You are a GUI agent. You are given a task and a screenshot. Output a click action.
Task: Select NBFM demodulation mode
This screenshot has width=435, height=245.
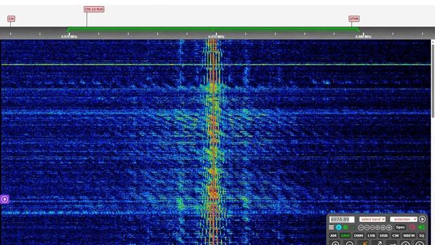(x=409, y=235)
